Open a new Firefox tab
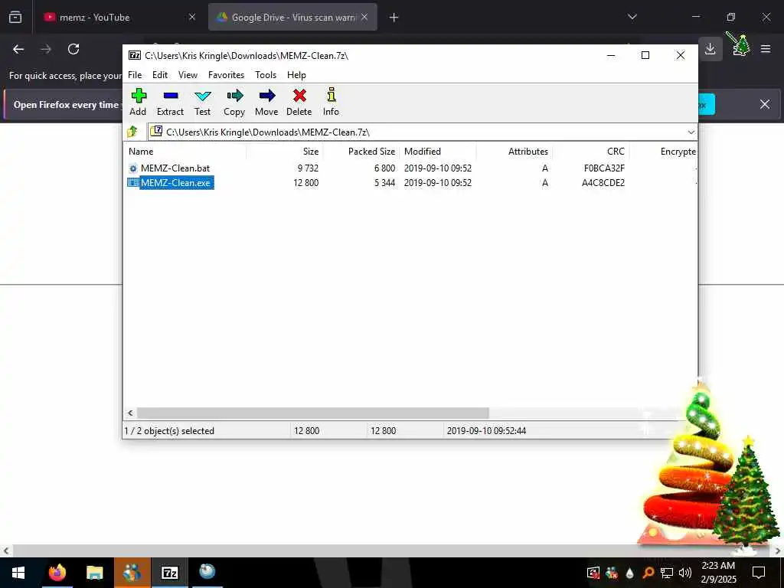Image resolution: width=784 pixels, height=588 pixels. [x=394, y=18]
